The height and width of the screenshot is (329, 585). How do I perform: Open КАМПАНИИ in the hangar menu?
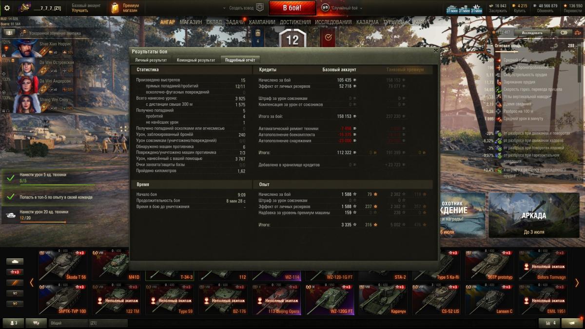262,22
